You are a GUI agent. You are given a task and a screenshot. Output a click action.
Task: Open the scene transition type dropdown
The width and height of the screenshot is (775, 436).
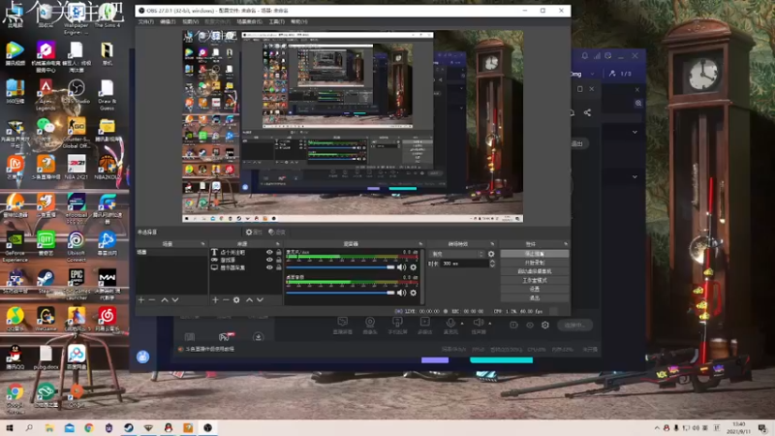pos(457,254)
